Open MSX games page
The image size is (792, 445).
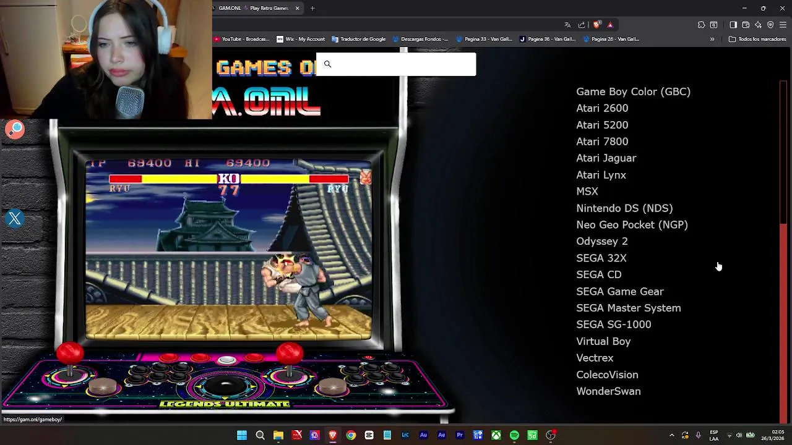tap(587, 192)
